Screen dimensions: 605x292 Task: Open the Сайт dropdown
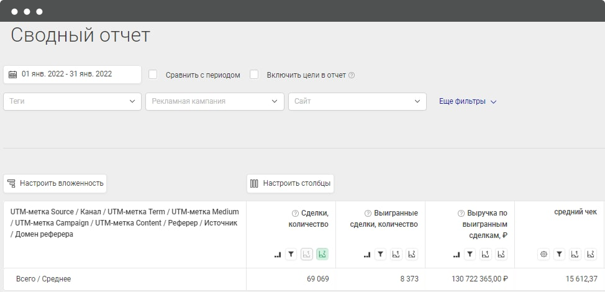point(357,101)
